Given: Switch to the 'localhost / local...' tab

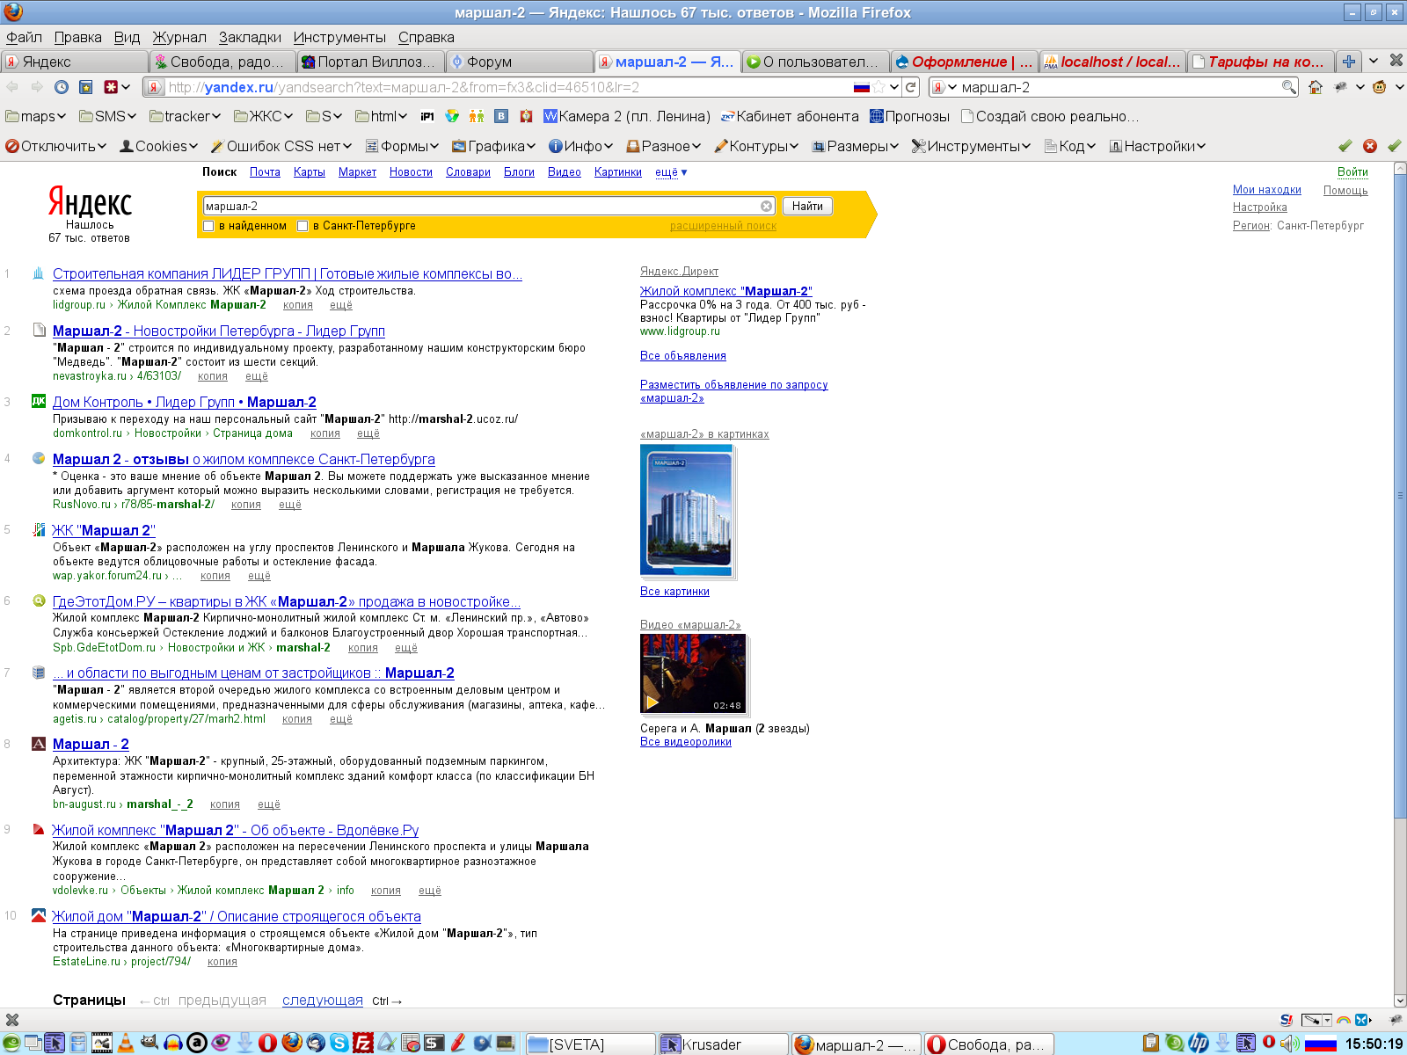Looking at the screenshot, I should pos(1112,62).
